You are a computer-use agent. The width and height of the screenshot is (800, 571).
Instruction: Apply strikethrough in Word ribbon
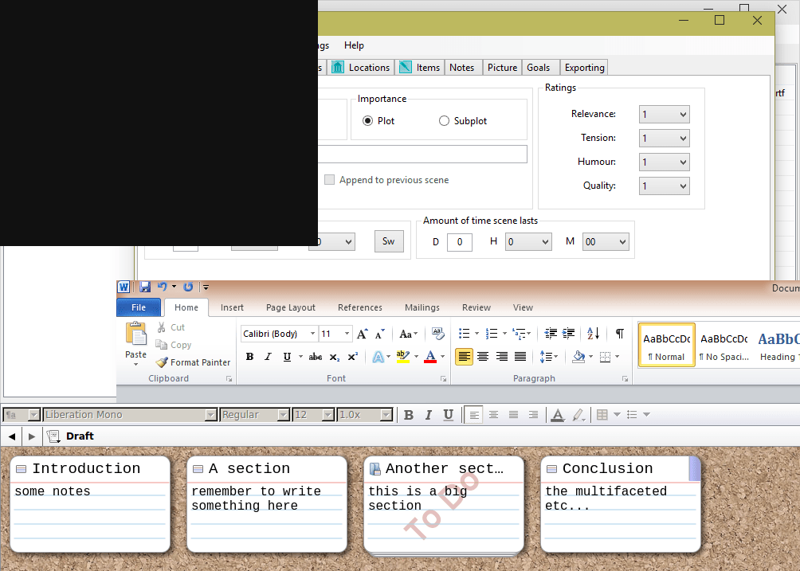pos(316,357)
